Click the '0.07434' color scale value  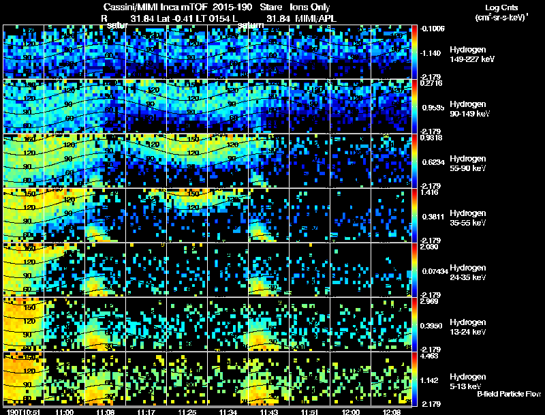(435, 271)
